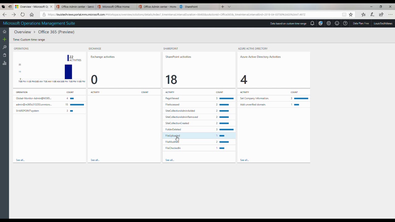
Task: Open Log Search magnifier in sidebar
Action: pos(4,47)
